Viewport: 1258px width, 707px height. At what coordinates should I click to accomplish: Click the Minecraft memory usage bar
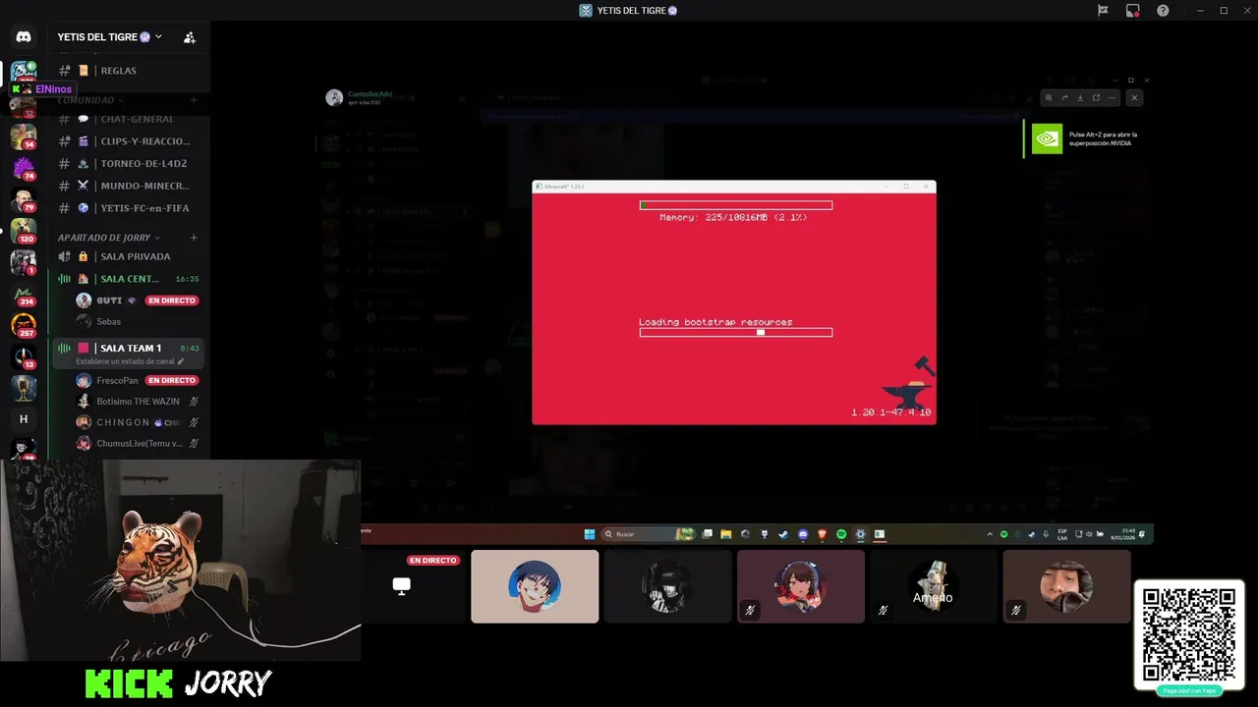coord(736,205)
